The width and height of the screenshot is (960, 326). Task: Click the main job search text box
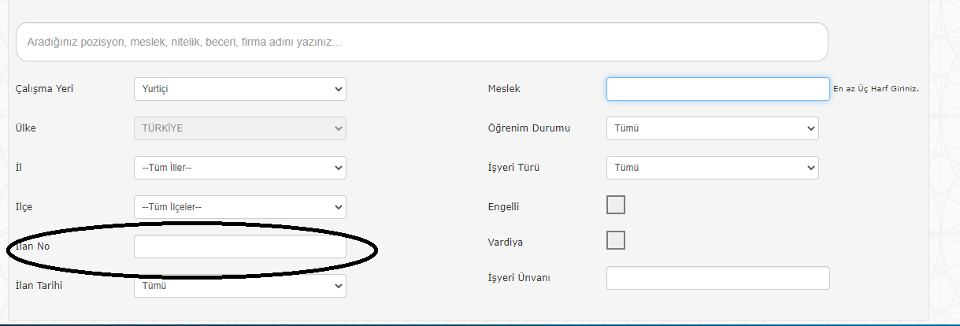point(421,42)
